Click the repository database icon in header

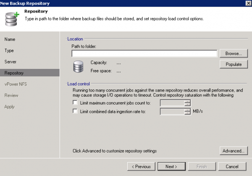click(10, 17)
